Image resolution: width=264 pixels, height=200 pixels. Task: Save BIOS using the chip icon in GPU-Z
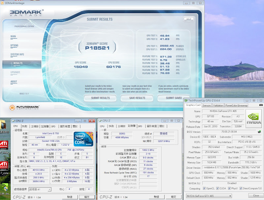[x=259, y=131]
